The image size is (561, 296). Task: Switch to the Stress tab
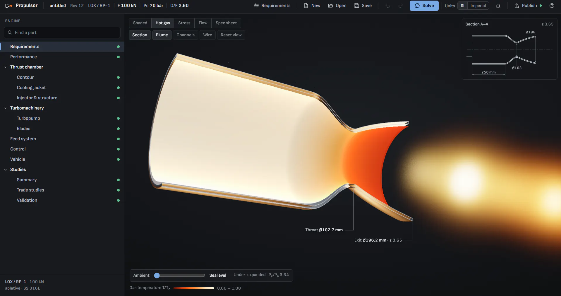184,23
